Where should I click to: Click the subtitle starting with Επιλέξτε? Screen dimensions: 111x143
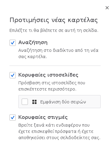[x=54, y=30]
